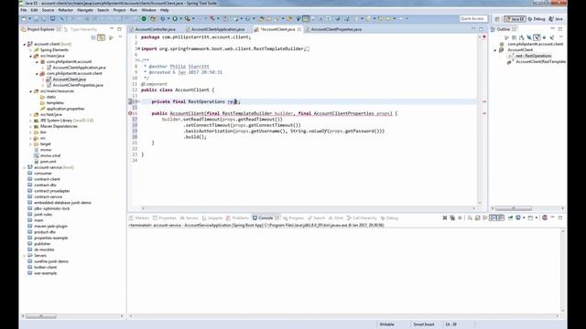
Task: Switch to the Java EE perspective
Action: [515, 18]
